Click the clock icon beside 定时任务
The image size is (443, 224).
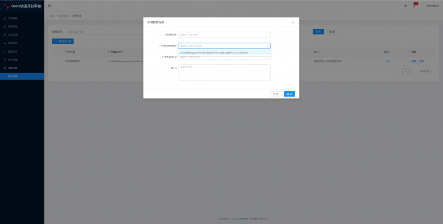pyautogui.click(x=5, y=68)
